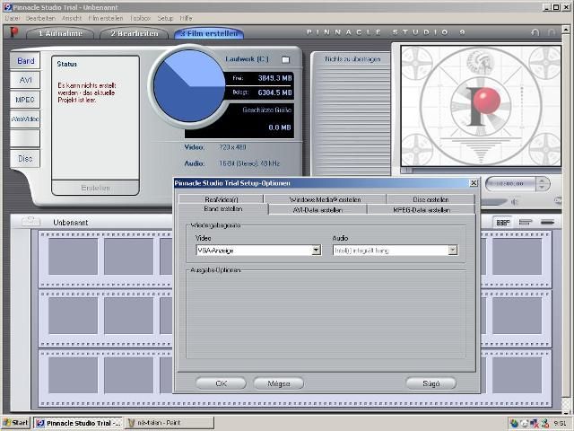This screenshot has width=574, height=431.
Task: Click the toolbox icon left of Unbenannt
Action: coord(30,222)
